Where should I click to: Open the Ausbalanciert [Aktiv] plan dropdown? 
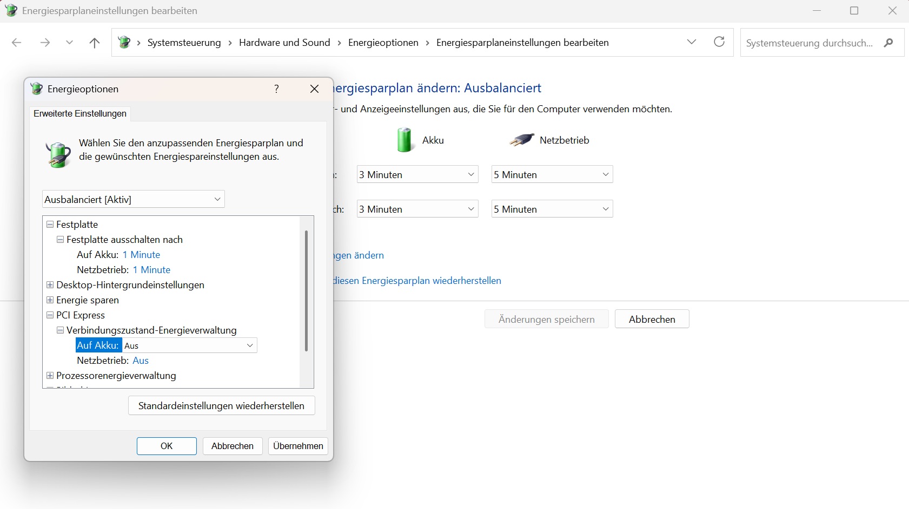[134, 199]
